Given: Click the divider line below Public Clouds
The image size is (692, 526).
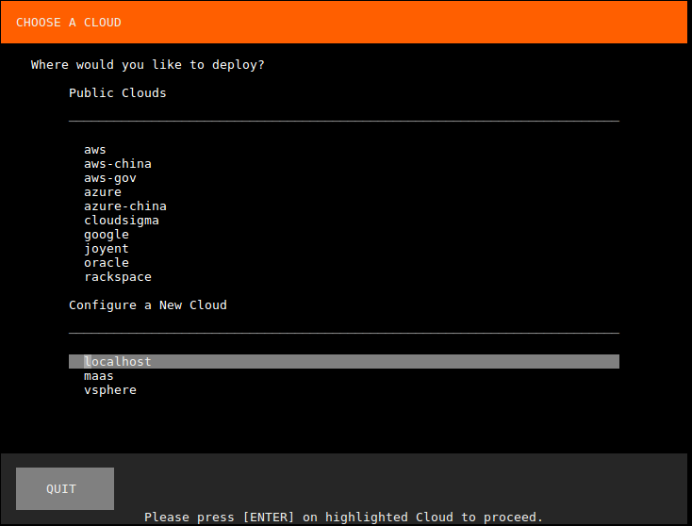Looking at the screenshot, I should (344, 122).
